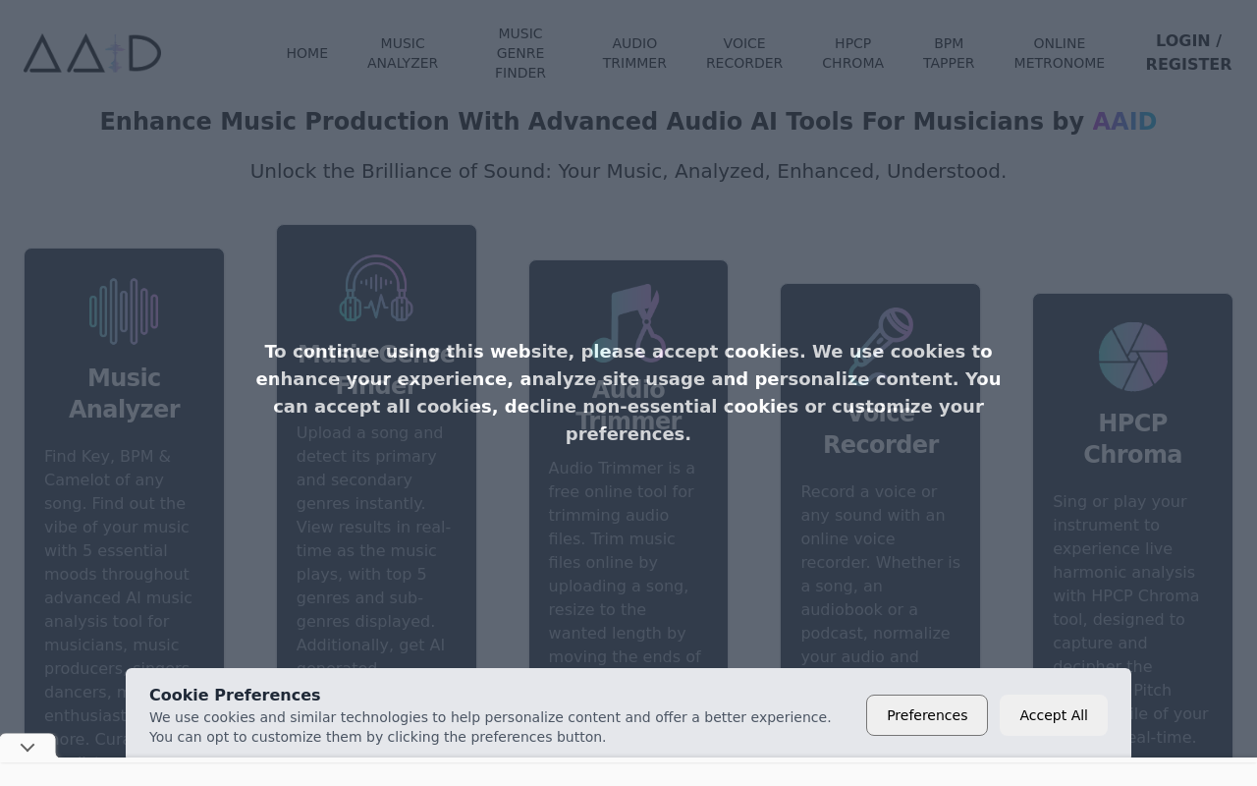
Task: Click 'Sing or play your instrument' text
Action: (1133, 619)
